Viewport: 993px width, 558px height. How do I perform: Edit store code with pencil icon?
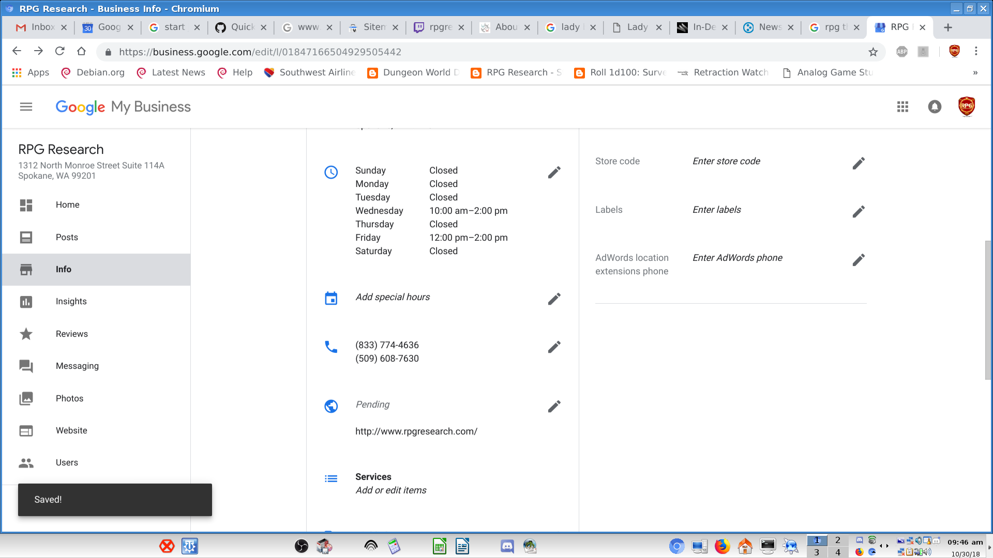pyautogui.click(x=859, y=163)
